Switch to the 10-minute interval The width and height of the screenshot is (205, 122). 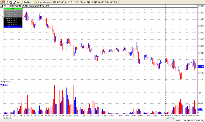(83, 2)
